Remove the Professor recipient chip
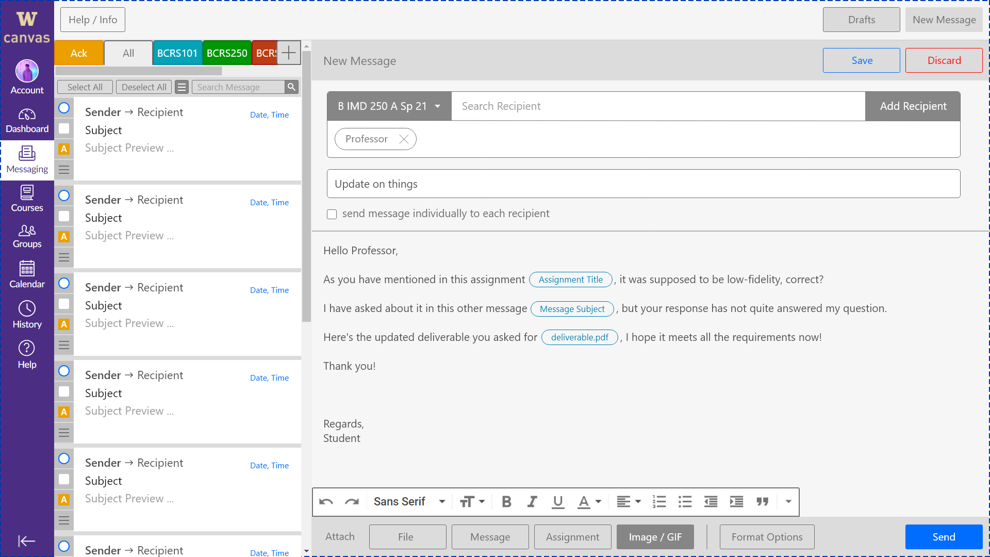 coord(404,139)
